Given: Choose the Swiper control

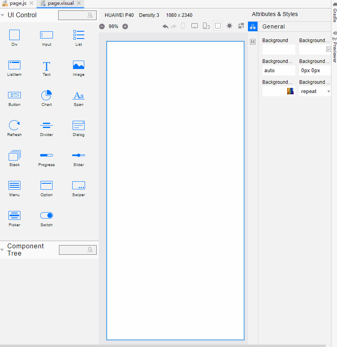Looking at the screenshot, I should click(x=79, y=189).
